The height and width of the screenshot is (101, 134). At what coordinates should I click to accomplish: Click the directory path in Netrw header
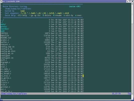(x=18, y=9)
